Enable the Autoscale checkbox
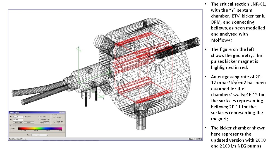Viewport: 268px width, 150px height. pyautogui.click(x=24, y=117)
